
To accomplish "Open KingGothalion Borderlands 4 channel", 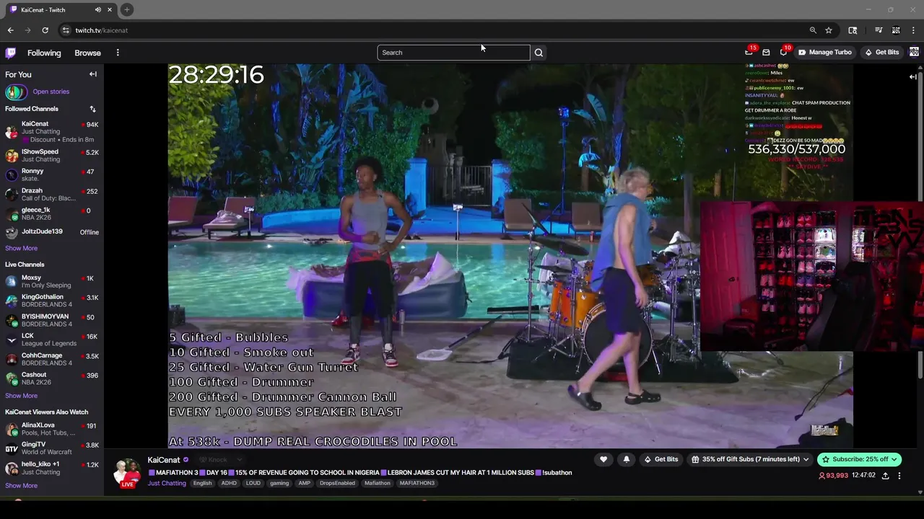I will click(x=52, y=301).
